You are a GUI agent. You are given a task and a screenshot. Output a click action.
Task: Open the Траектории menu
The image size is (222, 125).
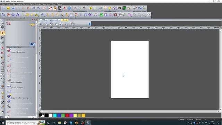pyautogui.click(x=46, y=4)
